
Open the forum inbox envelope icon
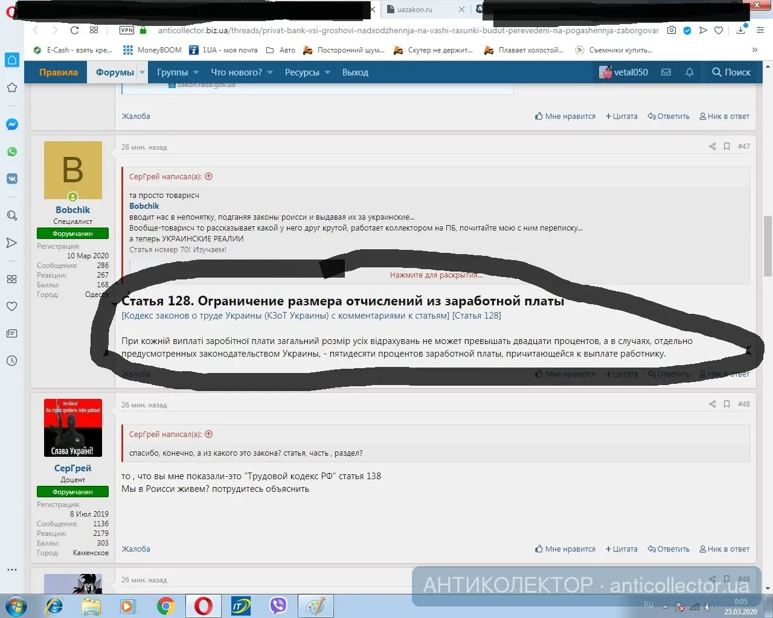click(x=666, y=72)
